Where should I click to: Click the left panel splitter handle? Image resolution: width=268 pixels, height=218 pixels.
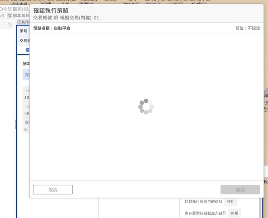tap(16, 124)
